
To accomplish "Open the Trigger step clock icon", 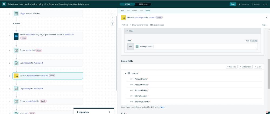I will click(x=16, y=13).
